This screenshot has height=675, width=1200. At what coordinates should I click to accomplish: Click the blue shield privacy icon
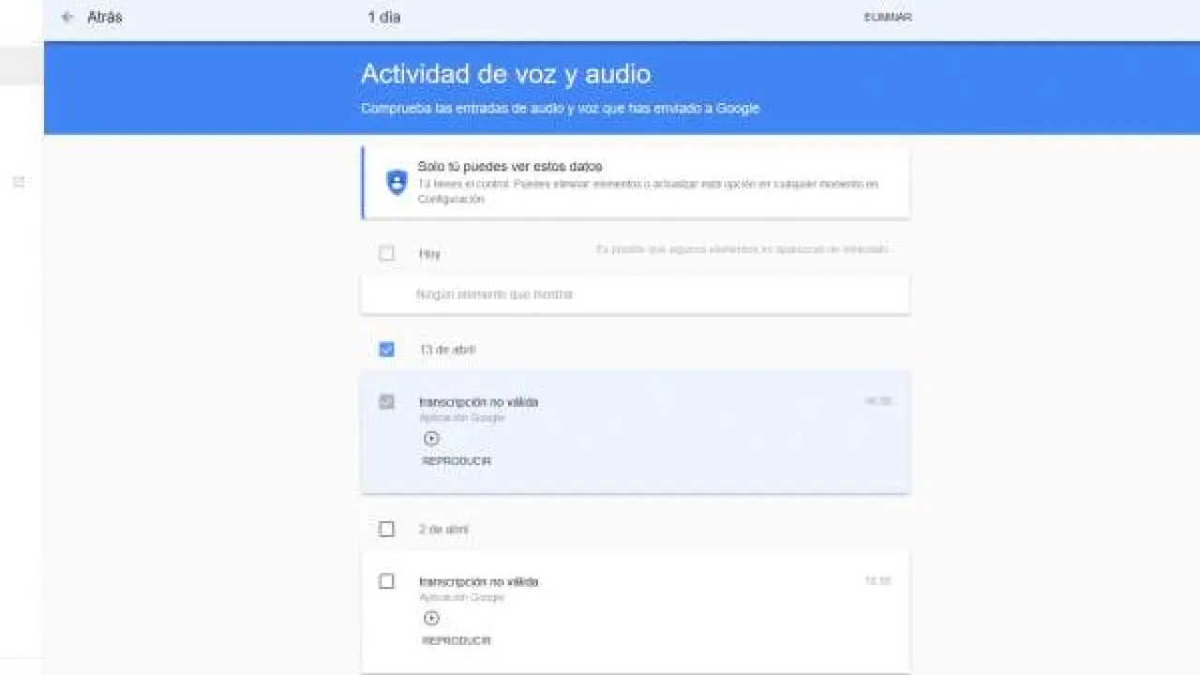coord(397,182)
